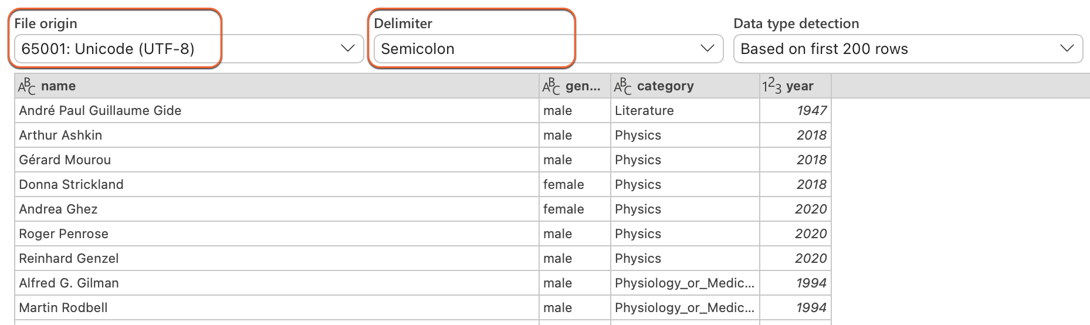Click the André Paul Guillaume Gide cell
The height and width of the screenshot is (325, 1090).
(277, 110)
